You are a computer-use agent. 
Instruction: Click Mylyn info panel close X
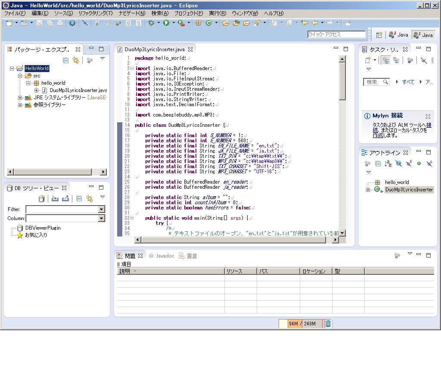pyautogui.click(x=428, y=116)
